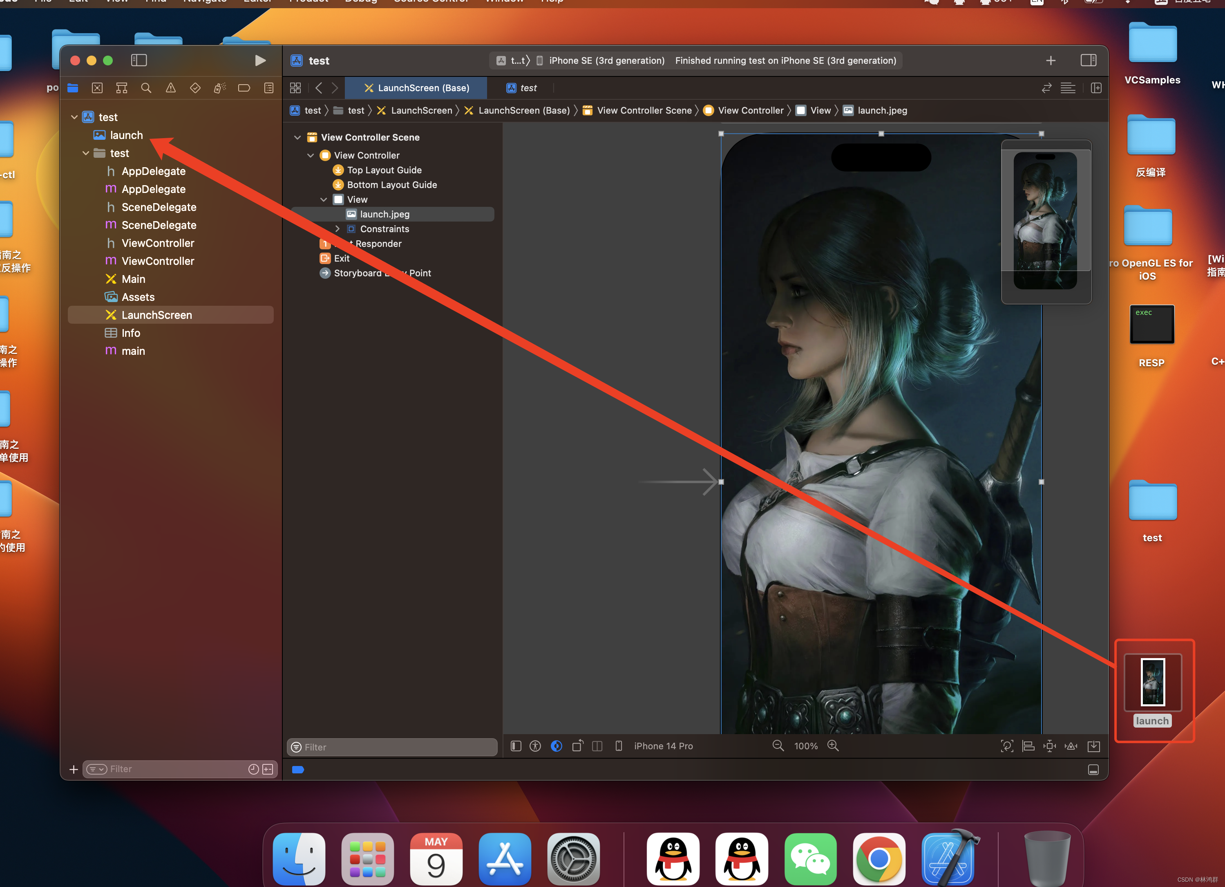The height and width of the screenshot is (887, 1225).
Task: Open the Library with the plus button
Action: pos(1051,60)
